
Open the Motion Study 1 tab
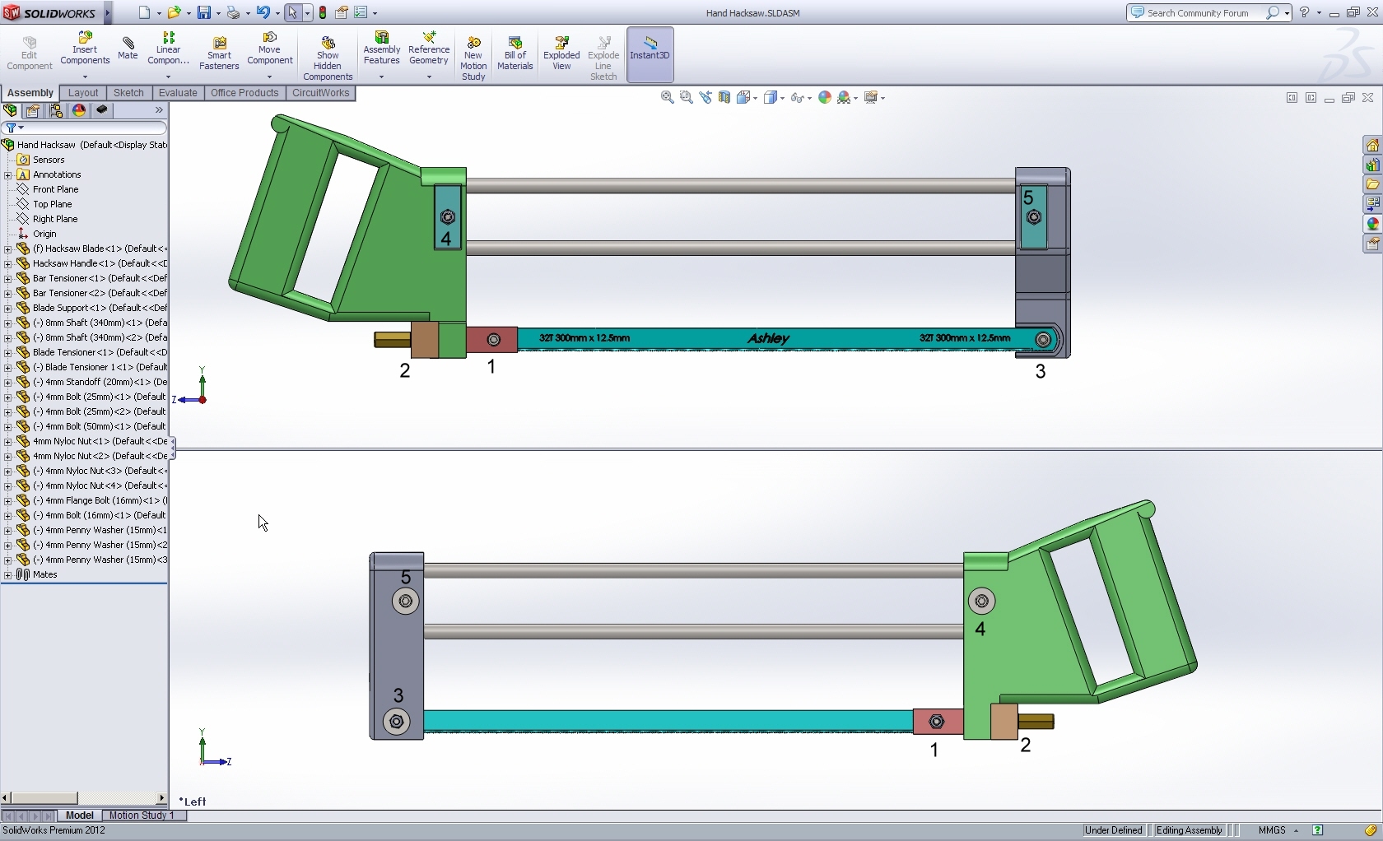(x=142, y=815)
